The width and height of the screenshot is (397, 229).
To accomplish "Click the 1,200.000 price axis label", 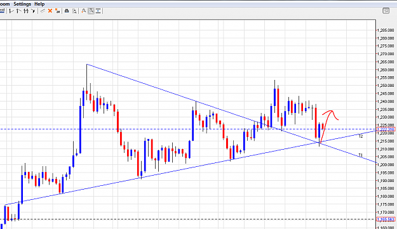I will [x=386, y=164].
